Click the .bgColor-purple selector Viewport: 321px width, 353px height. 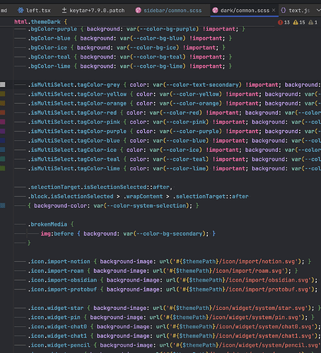pos(52,29)
